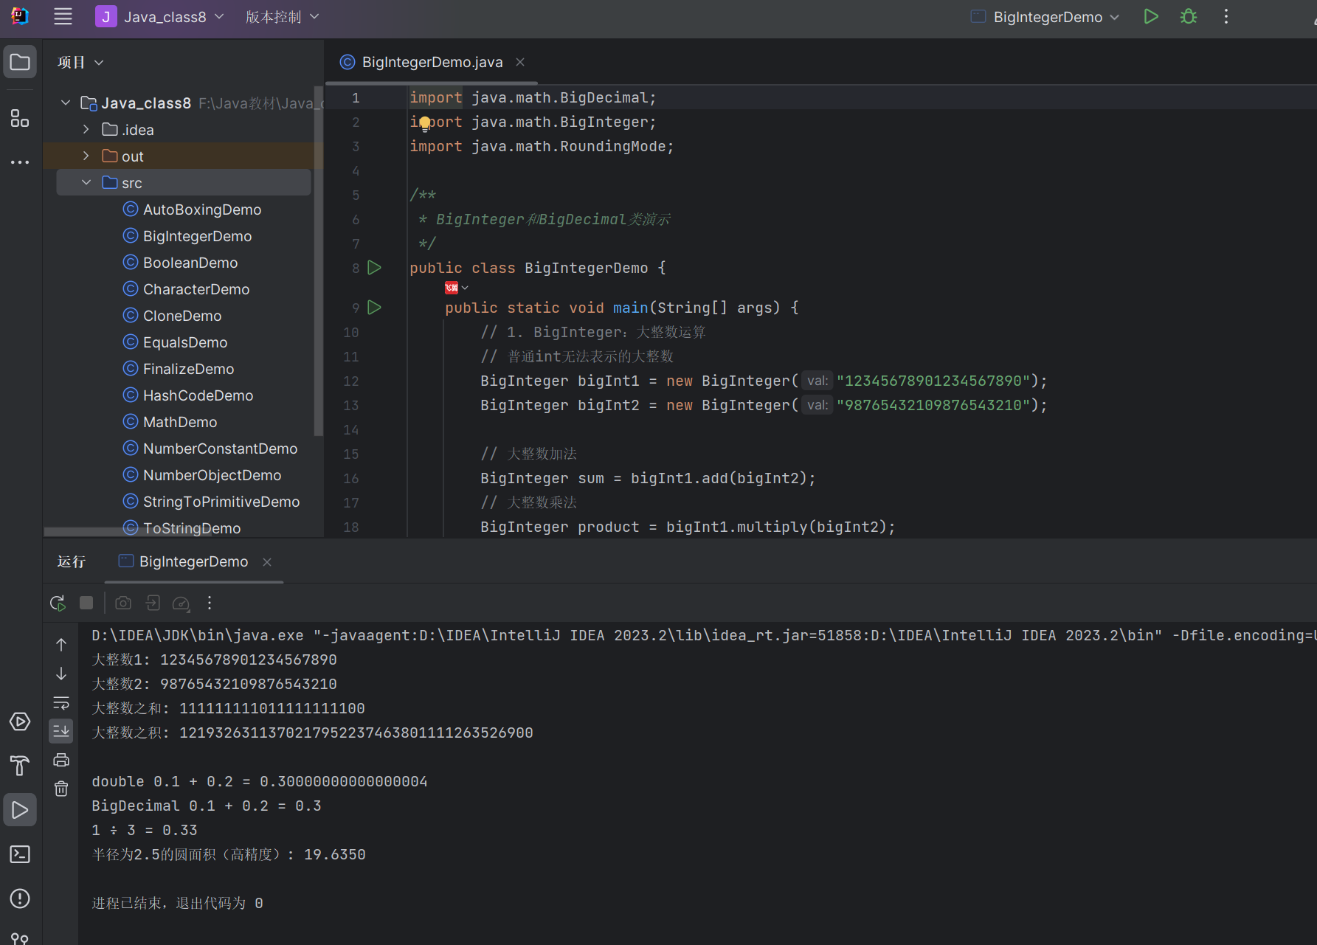
Task: Rerun BigIntegerDemo in the run panel
Action: click(58, 603)
